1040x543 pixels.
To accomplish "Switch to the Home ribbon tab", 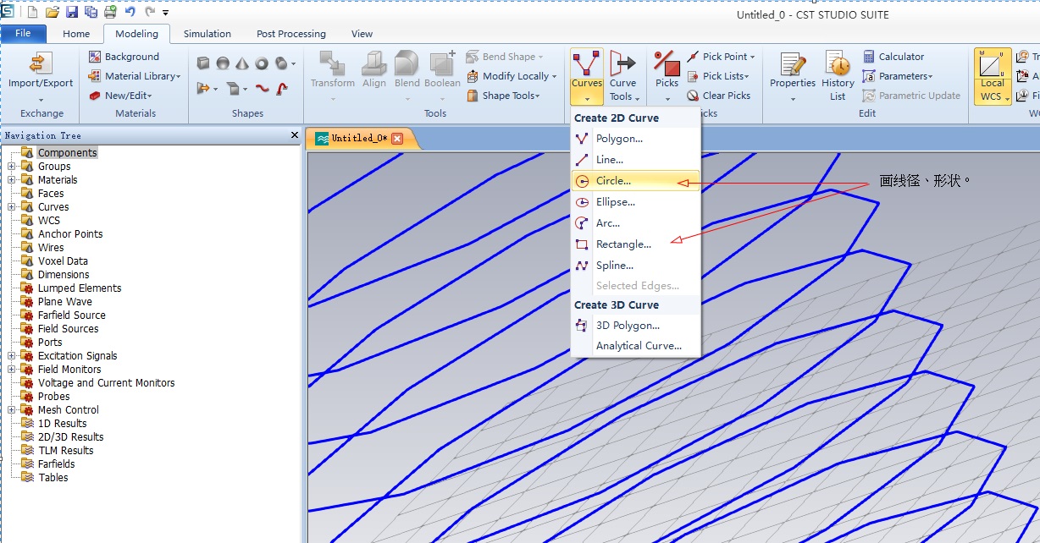I will (x=76, y=34).
